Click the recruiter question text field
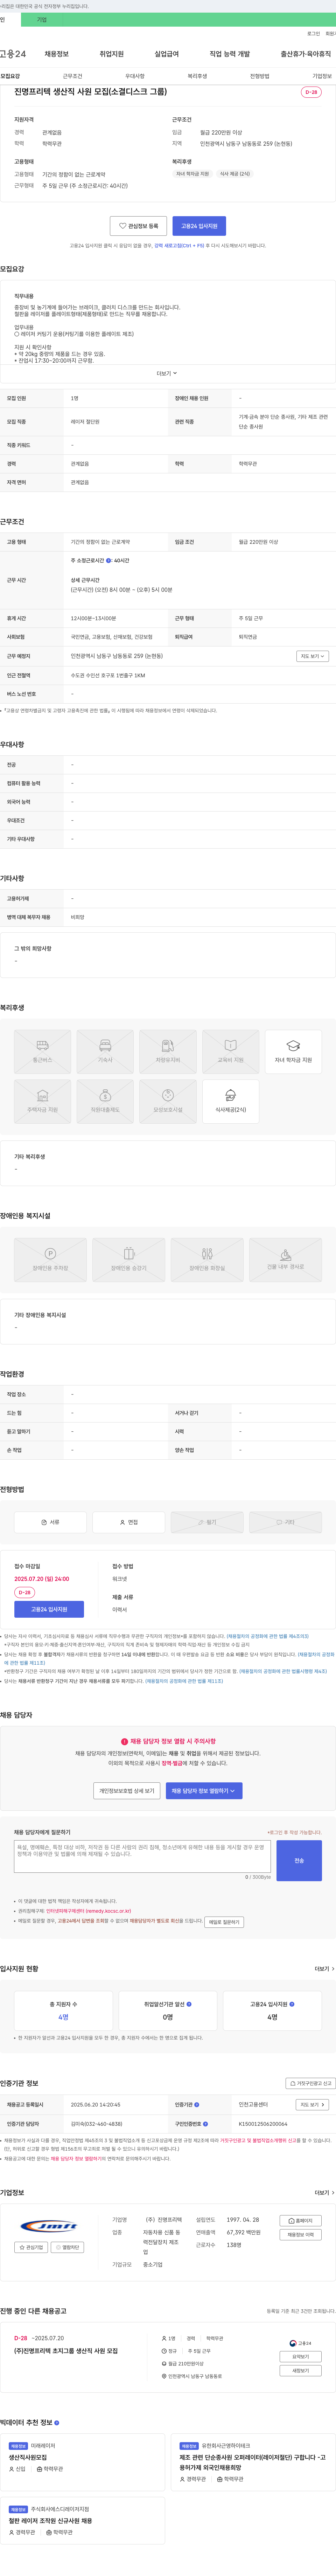This screenshot has width=336, height=2576. pyautogui.click(x=142, y=1856)
